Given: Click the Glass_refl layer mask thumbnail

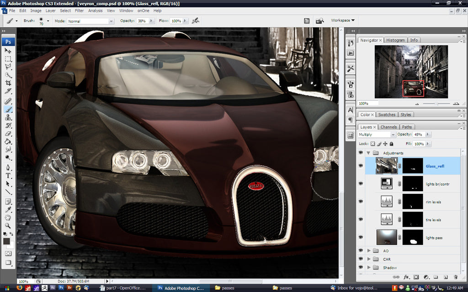Looking at the screenshot, I should click(413, 166).
